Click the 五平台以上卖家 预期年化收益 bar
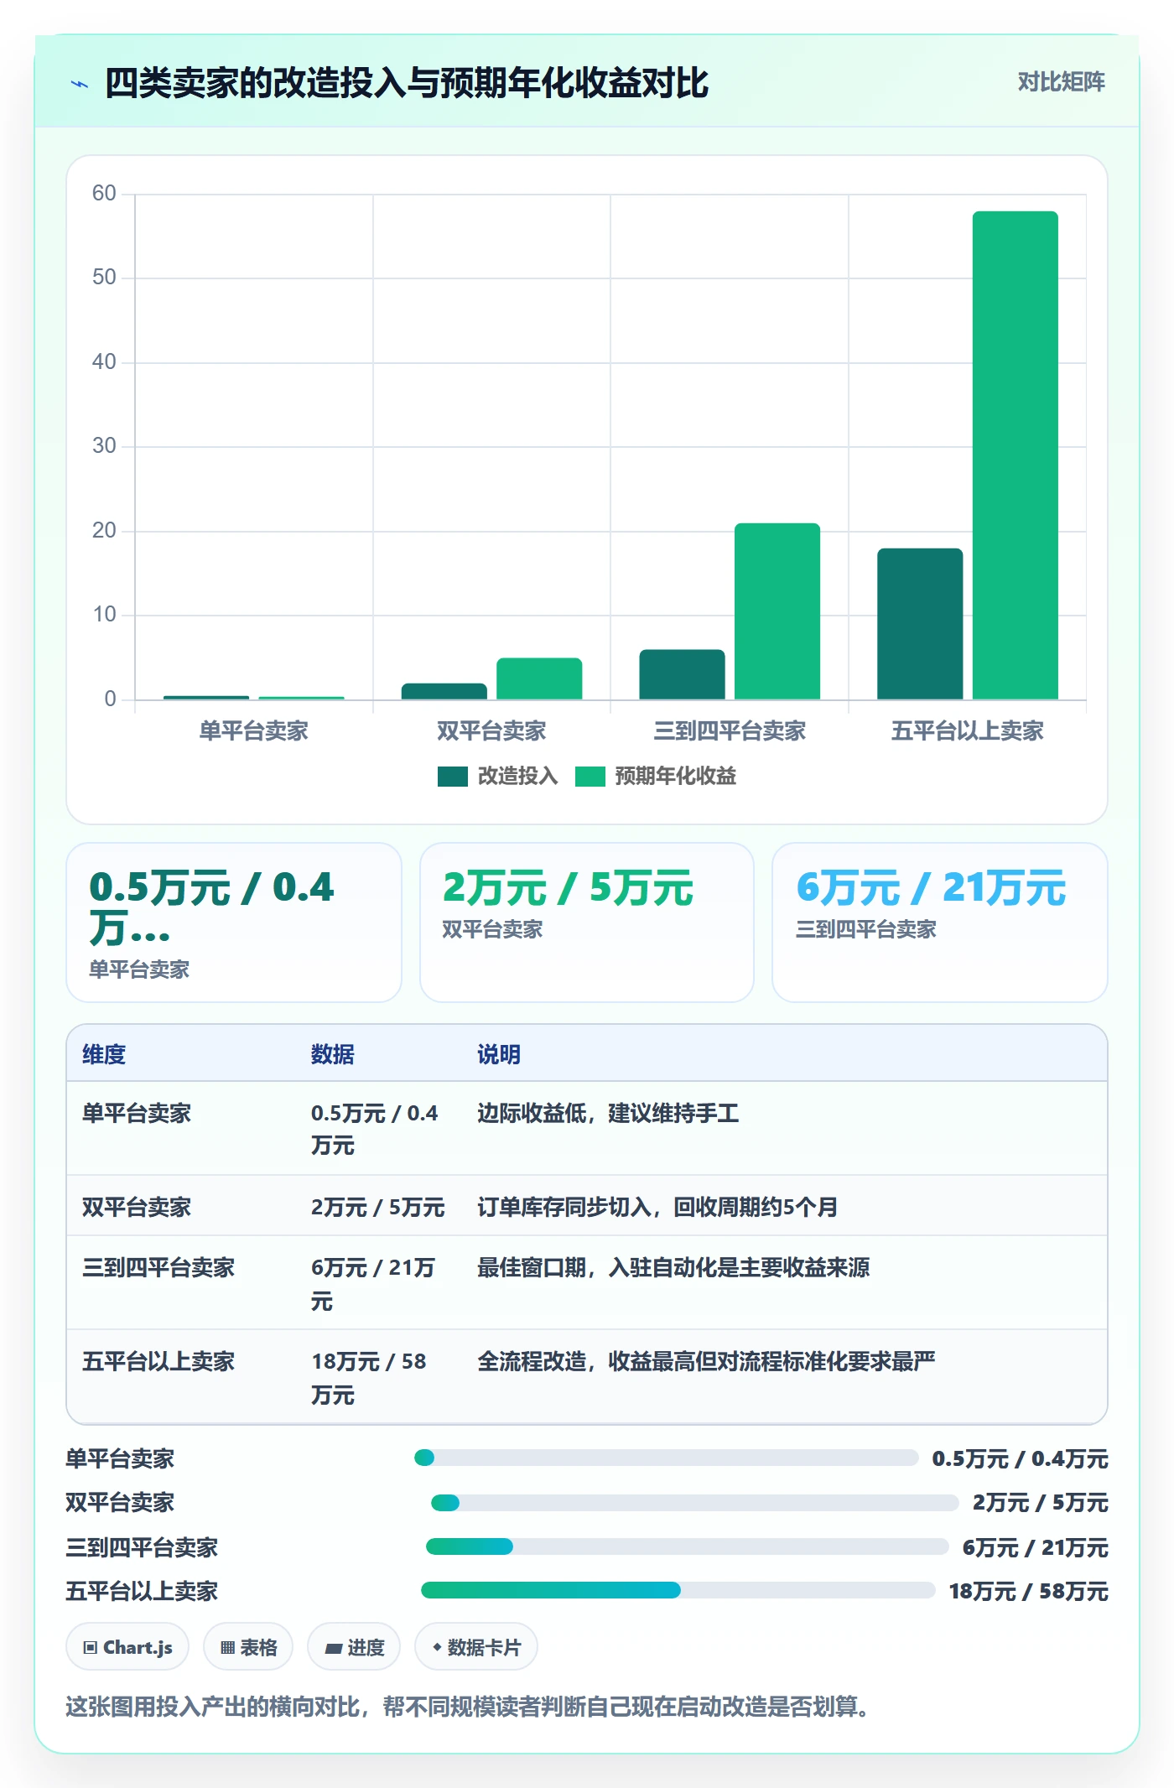The width and height of the screenshot is (1174, 1788). (x=1015, y=455)
